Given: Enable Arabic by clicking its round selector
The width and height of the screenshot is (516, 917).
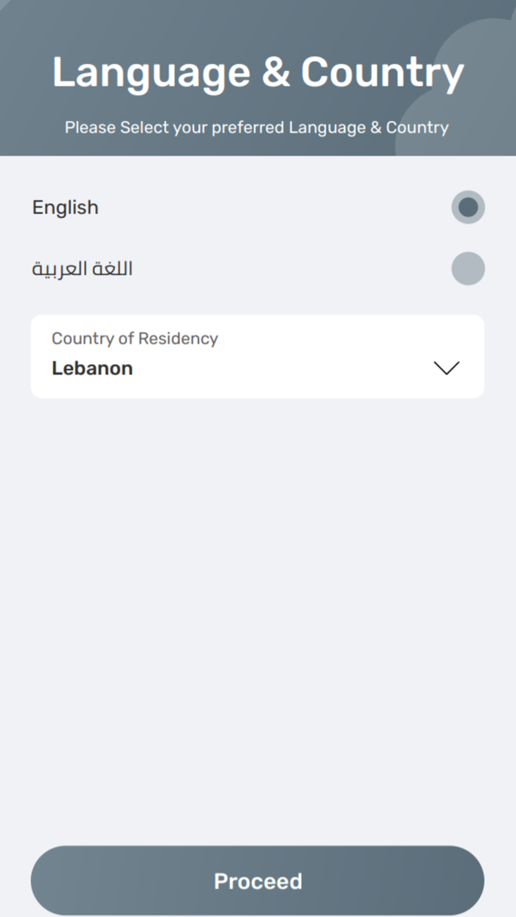Looking at the screenshot, I should [x=468, y=268].
